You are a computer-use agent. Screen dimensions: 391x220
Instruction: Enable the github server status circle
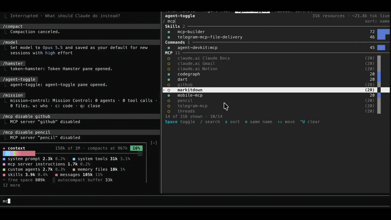pos(169,85)
